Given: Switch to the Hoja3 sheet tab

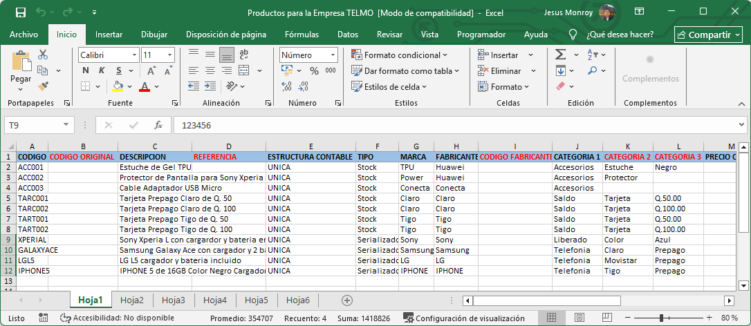Looking at the screenshot, I should [174, 300].
